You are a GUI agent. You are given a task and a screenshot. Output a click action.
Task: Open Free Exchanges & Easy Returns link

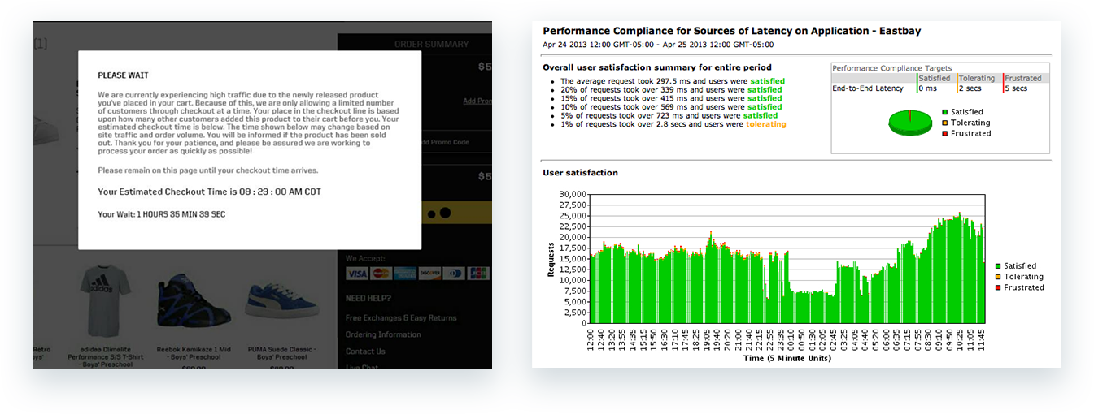pos(400,318)
